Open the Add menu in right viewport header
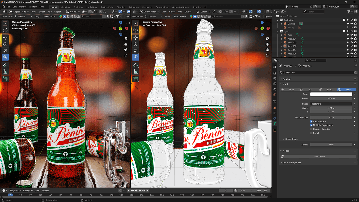 click(x=180, y=12)
